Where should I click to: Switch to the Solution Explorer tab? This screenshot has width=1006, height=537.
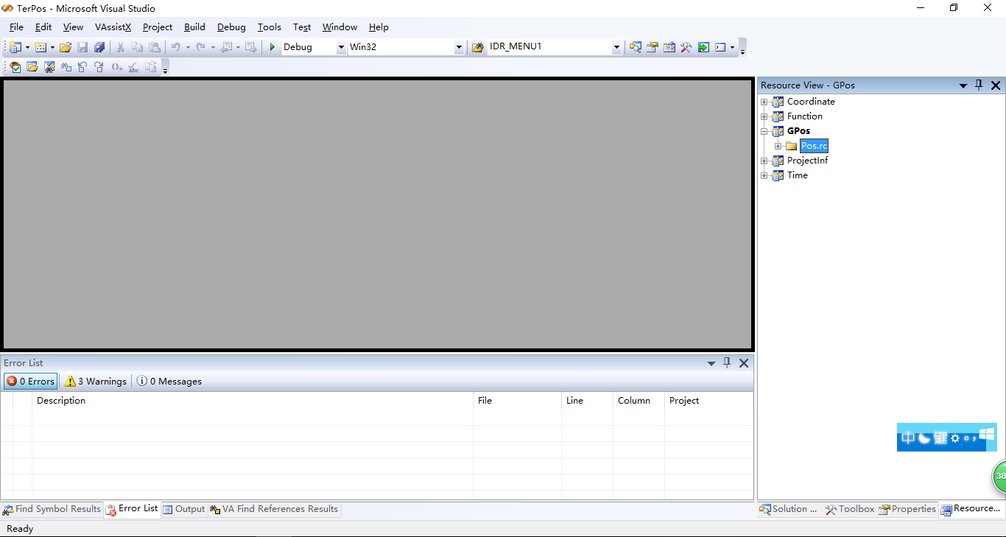tap(789, 509)
